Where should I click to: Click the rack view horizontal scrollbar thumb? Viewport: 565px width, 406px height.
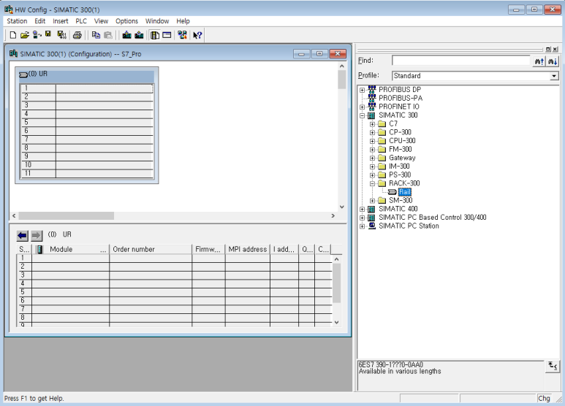point(67,215)
